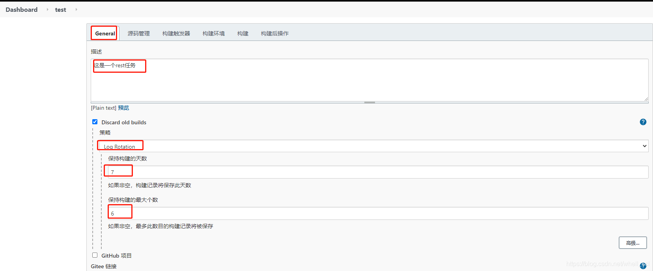Open help for Discard old builds

[643, 122]
